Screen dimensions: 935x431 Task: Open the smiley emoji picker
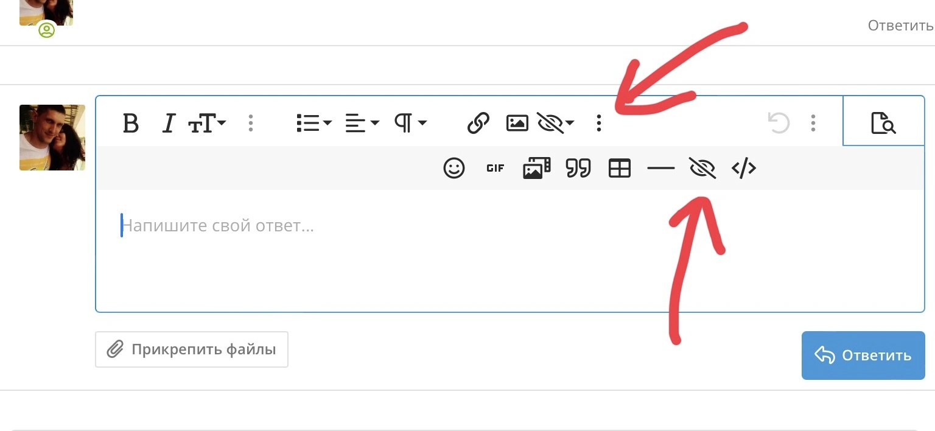click(x=454, y=168)
